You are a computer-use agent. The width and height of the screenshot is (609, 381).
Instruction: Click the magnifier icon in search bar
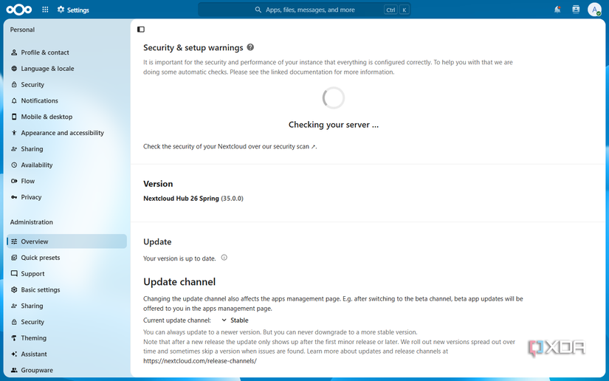pyautogui.click(x=258, y=10)
